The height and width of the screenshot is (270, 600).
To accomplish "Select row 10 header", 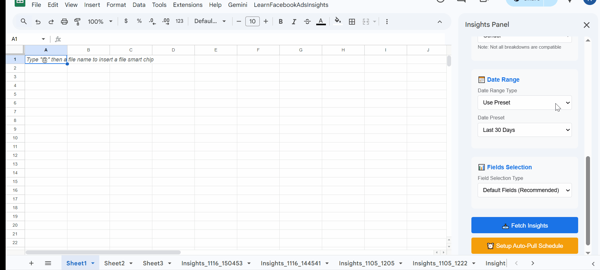I will pos(15,138).
